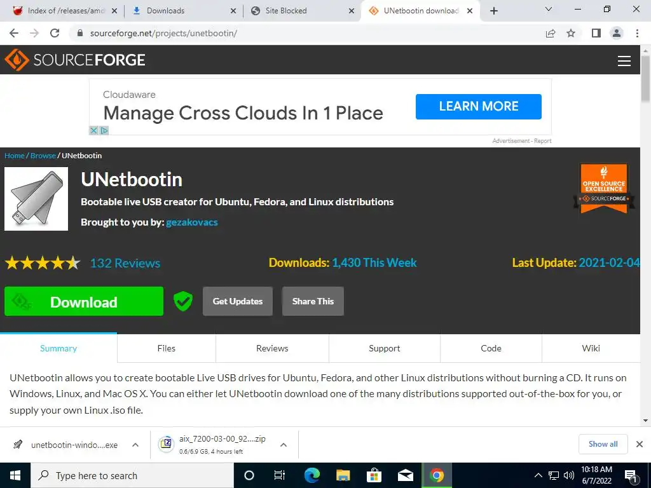Open a new browser tab
Viewport: 651px width, 488px height.
click(x=493, y=11)
